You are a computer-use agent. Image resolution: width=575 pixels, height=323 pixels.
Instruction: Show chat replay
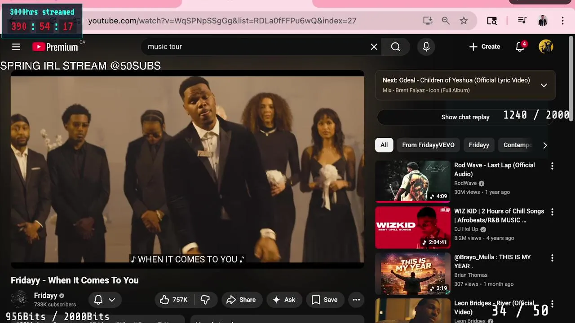point(465,117)
